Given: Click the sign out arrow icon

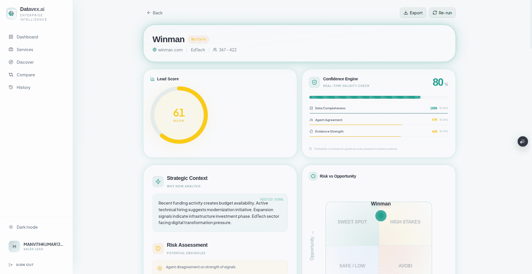Looking at the screenshot, I should pyautogui.click(x=11, y=265).
